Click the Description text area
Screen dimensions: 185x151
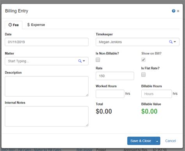pyautogui.click(x=46, y=86)
